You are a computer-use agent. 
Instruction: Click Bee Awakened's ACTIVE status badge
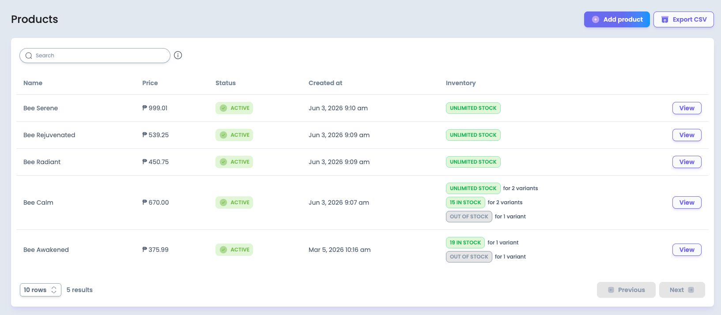(234, 250)
